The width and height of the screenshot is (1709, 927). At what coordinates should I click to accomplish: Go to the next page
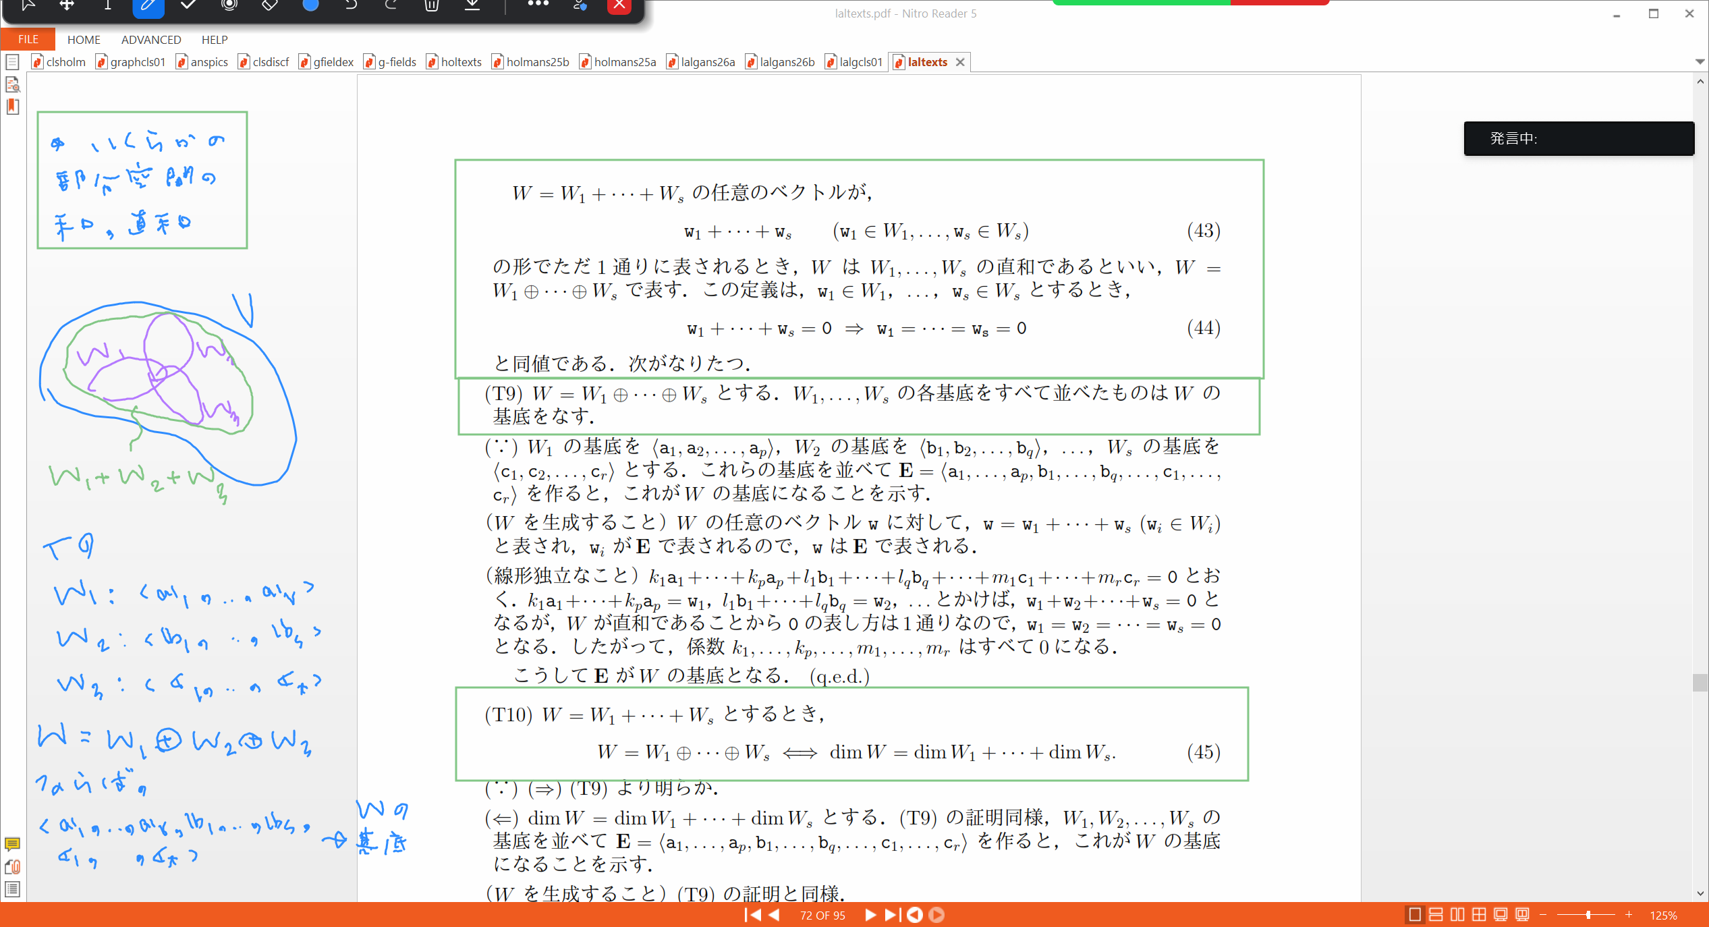[x=870, y=915]
